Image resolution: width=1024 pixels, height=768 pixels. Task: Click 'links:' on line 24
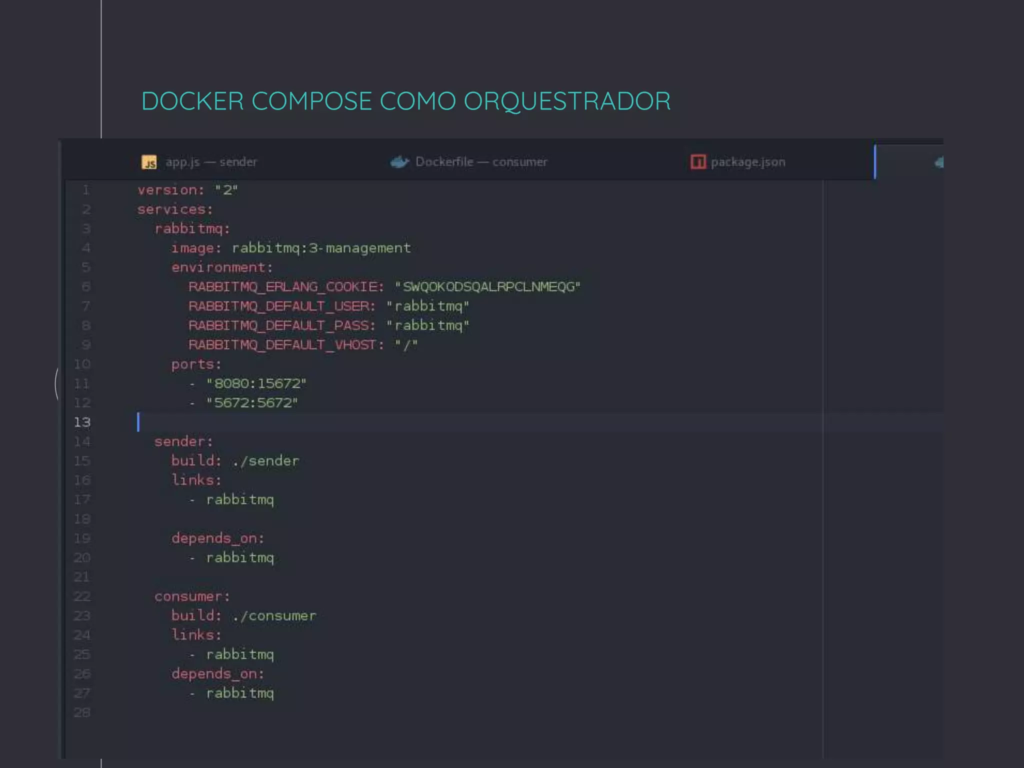click(196, 635)
